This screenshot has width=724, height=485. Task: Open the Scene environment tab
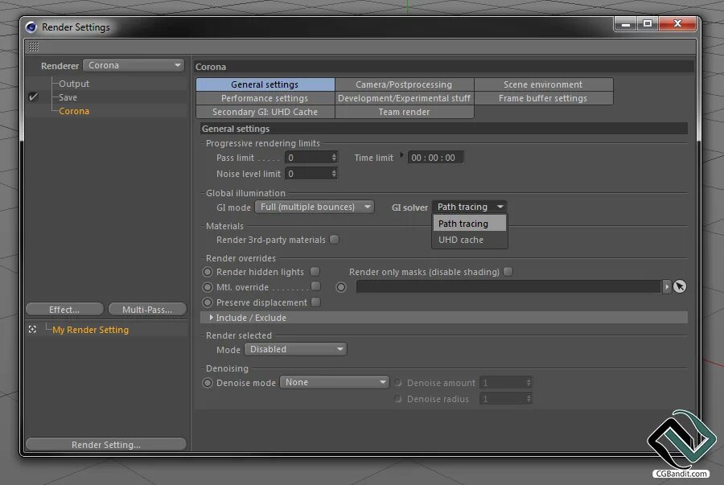[x=543, y=84]
